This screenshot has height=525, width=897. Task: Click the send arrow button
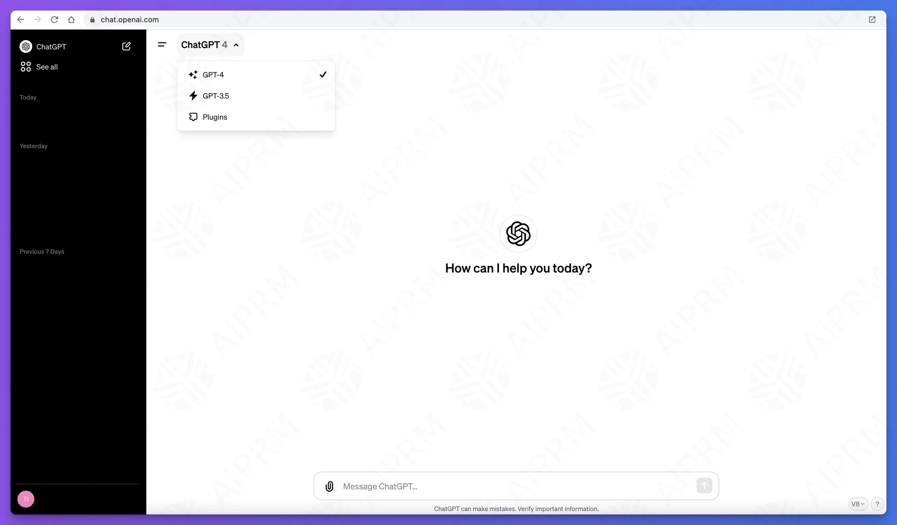pyautogui.click(x=705, y=486)
